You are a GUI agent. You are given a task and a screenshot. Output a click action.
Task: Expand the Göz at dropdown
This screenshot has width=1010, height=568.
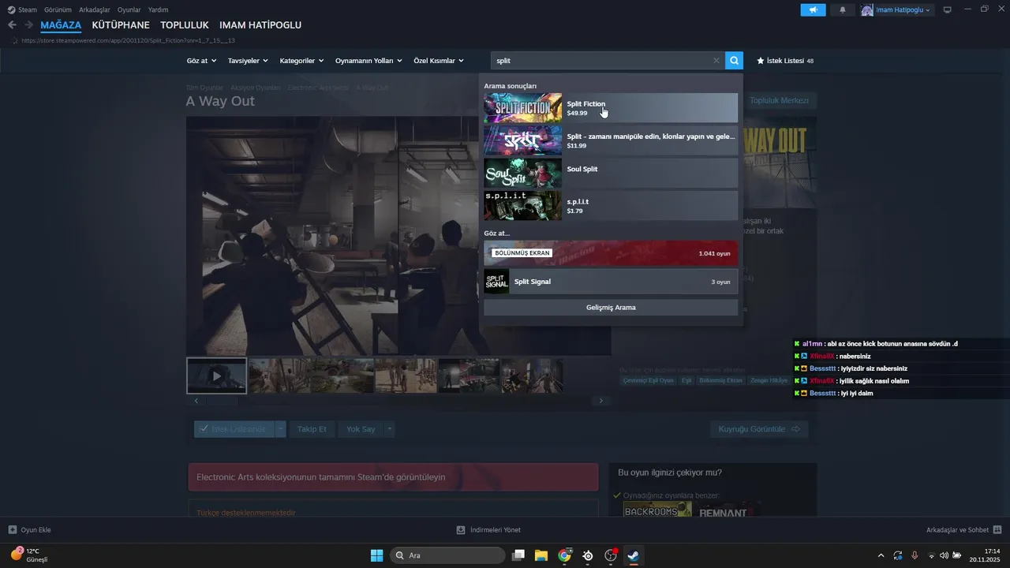[x=201, y=61]
